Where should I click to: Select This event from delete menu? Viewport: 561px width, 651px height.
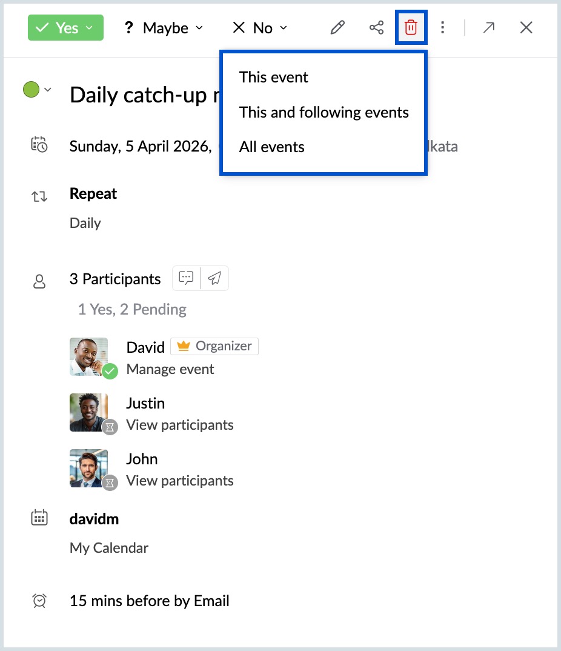pos(273,77)
